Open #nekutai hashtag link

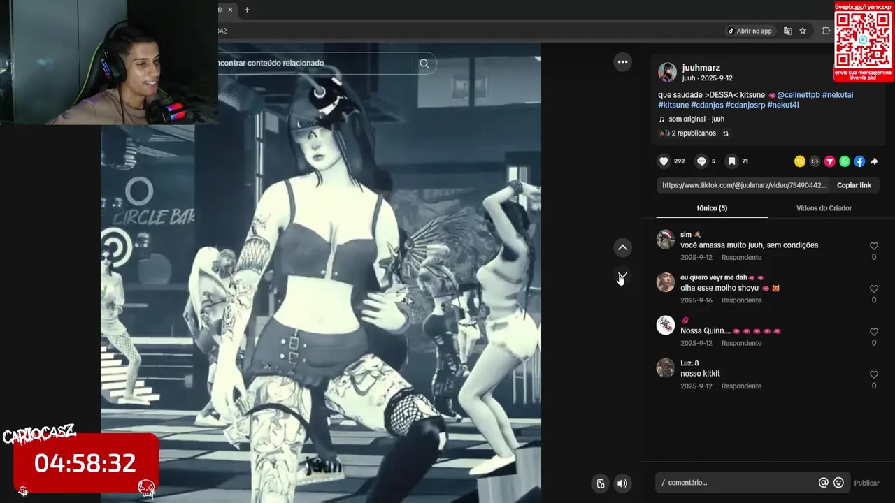tap(838, 95)
